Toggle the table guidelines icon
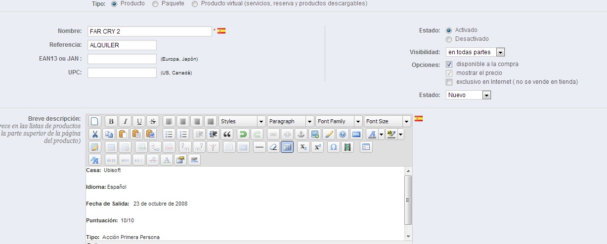The height and width of the screenshot is (244, 607). [287, 147]
